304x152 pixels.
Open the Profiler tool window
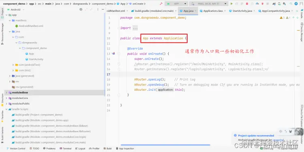click(x=94, y=148)
